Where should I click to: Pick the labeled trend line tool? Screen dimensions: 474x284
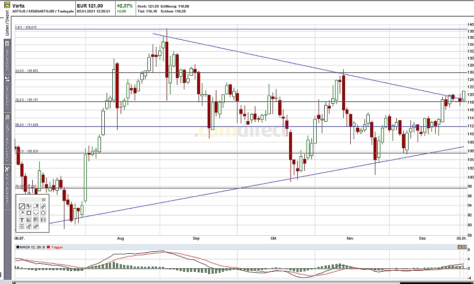coord(29,206)
